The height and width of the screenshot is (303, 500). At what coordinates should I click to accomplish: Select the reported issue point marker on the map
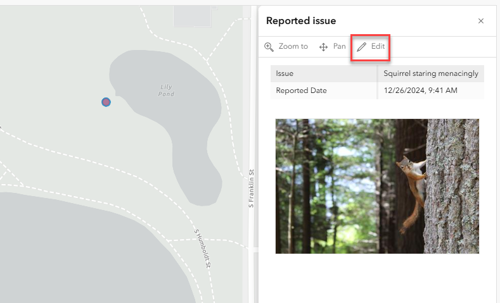click(x=106, y=102)
